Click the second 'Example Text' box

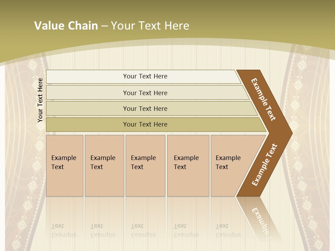coord(104,166)
